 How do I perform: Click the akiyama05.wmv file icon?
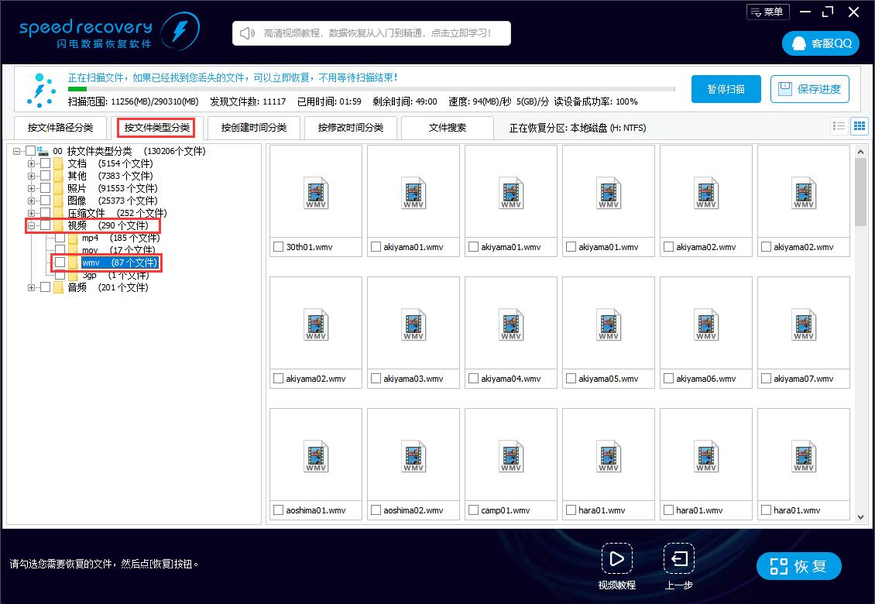[x=609, y=325]
